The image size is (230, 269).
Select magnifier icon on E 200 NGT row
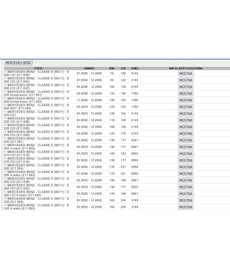coord(5,105)
